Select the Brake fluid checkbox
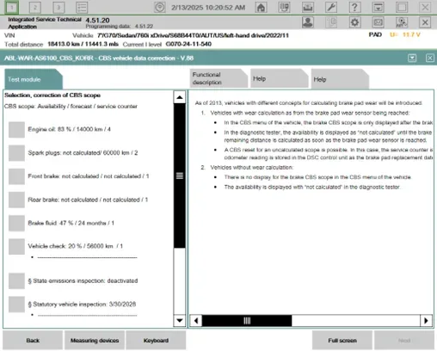This screenshot has height=351, width=437. point(16,223)
